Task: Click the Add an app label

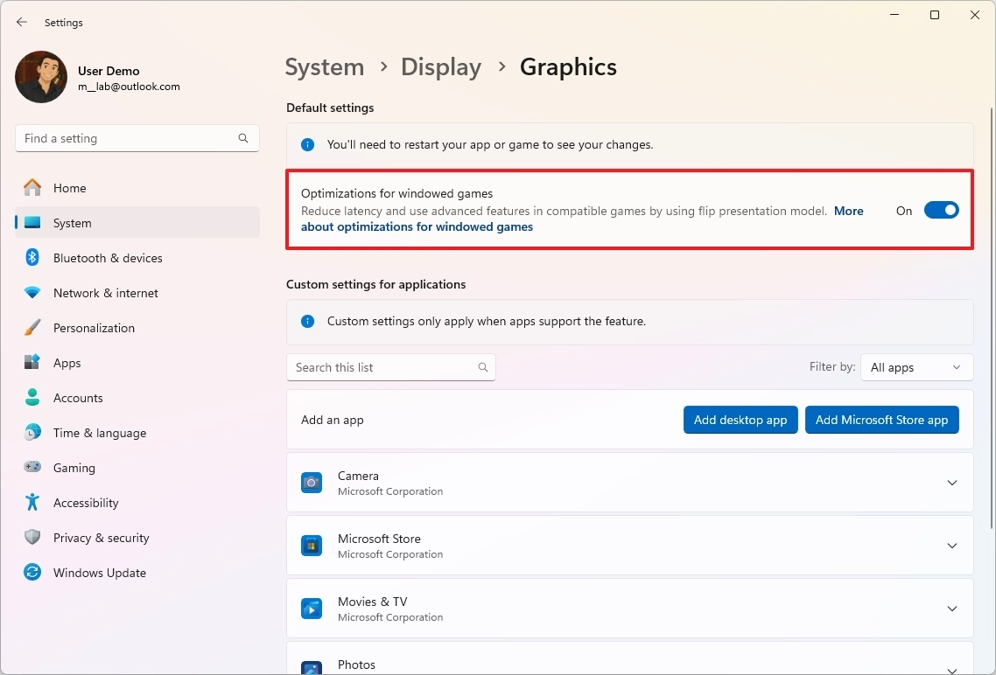Action: [333, 420]
